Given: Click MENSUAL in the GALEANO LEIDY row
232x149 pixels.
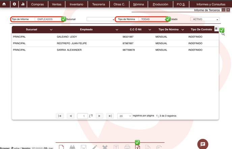Looking at the screenshot, I should click(x=161, y=37).
